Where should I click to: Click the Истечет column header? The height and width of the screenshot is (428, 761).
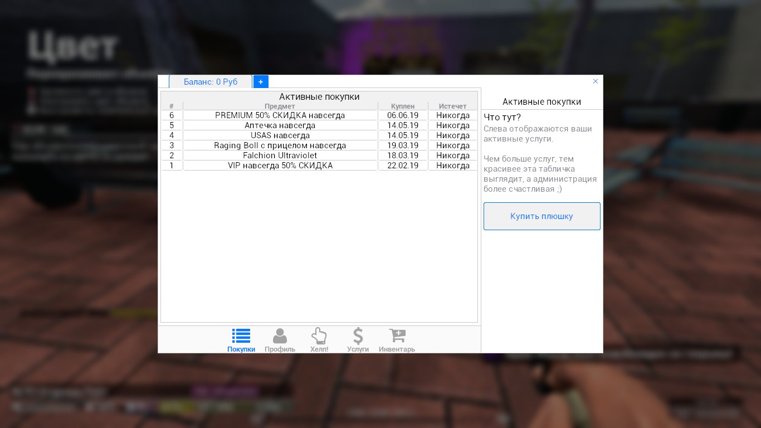(452, 106)
